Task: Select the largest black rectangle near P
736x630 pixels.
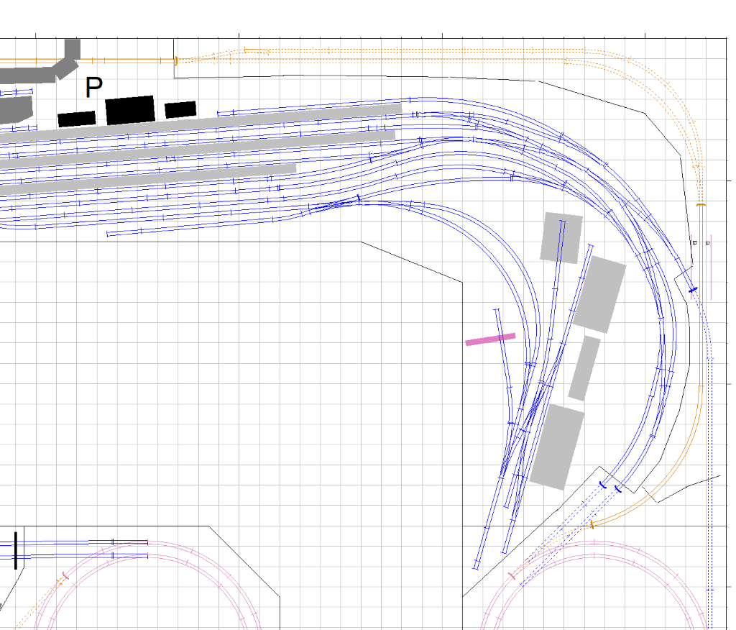Action: (x=130, y=110)
